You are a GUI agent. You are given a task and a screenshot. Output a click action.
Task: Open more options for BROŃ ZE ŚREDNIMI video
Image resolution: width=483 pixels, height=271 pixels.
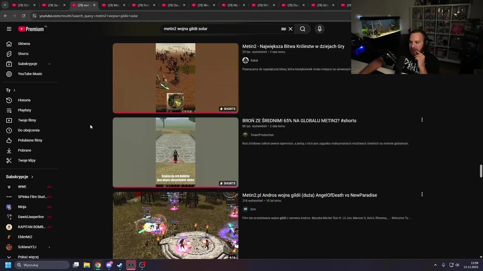422,120
